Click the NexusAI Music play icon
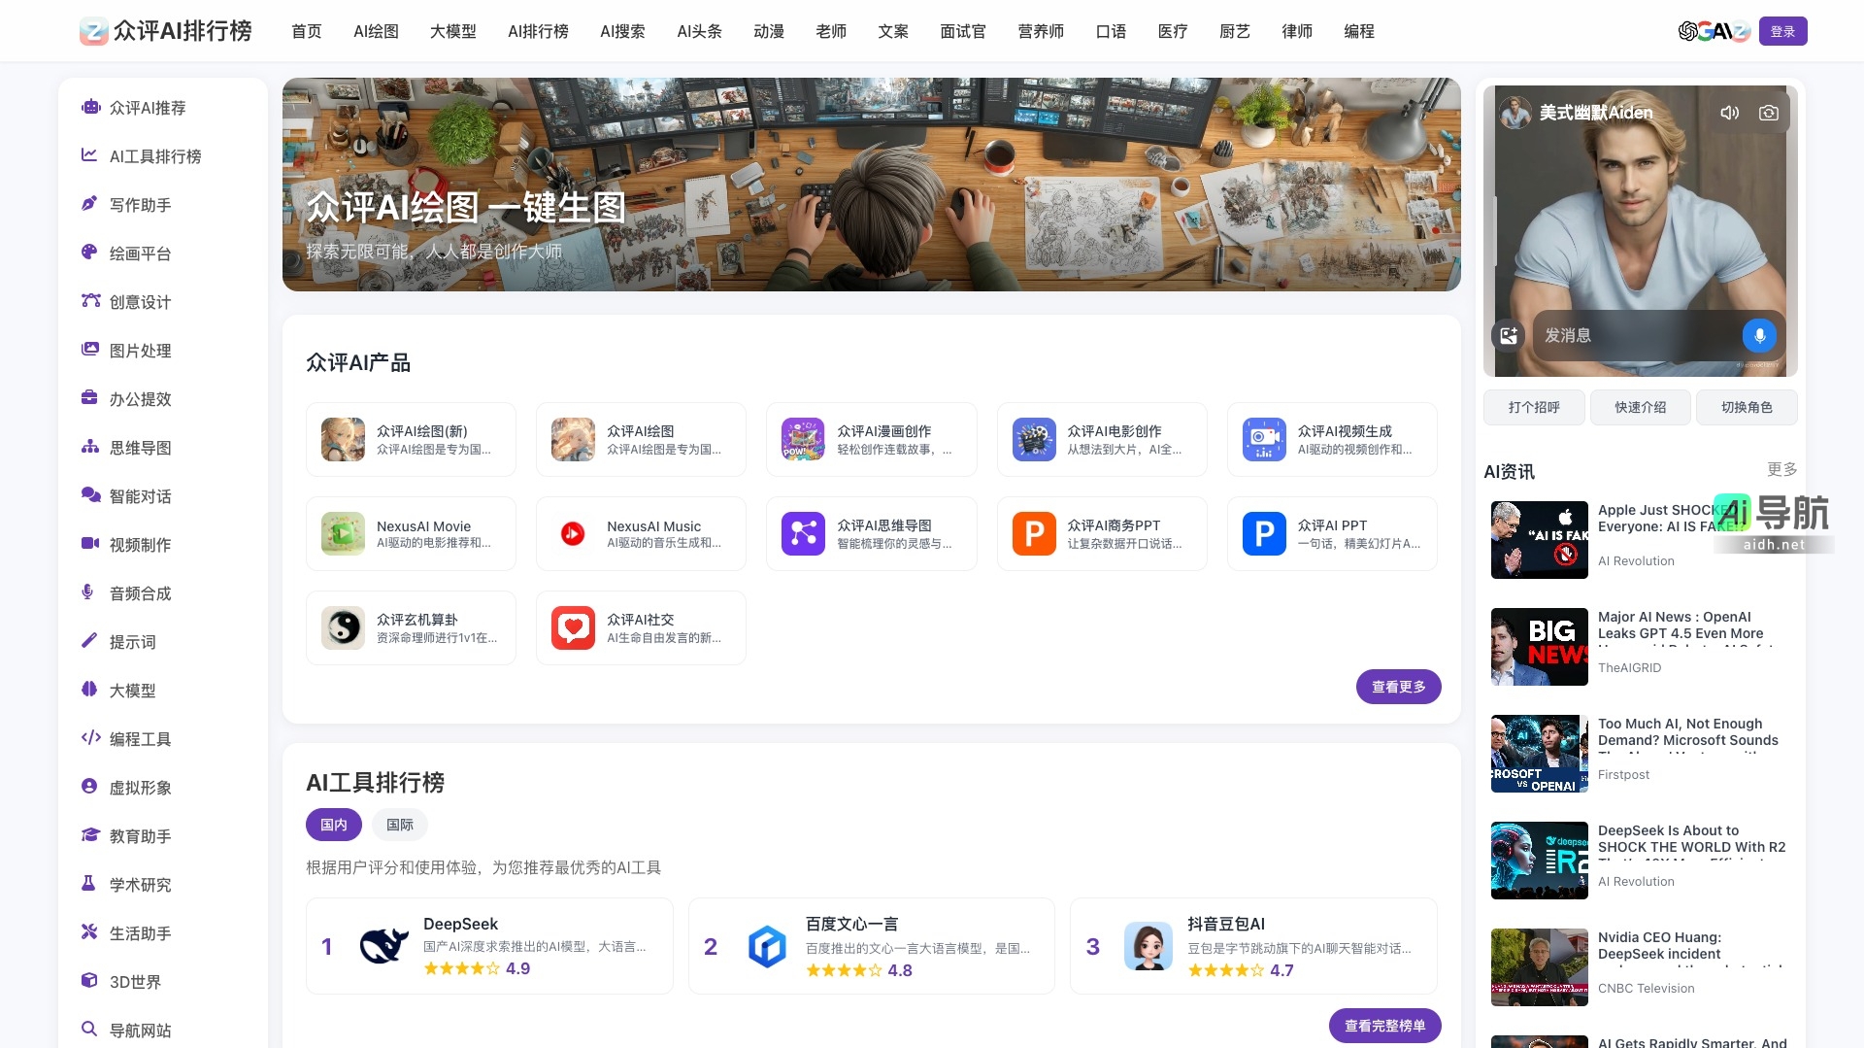Image resolution: width=1864 pixels, height=1048 pixels. coord(573,533)
